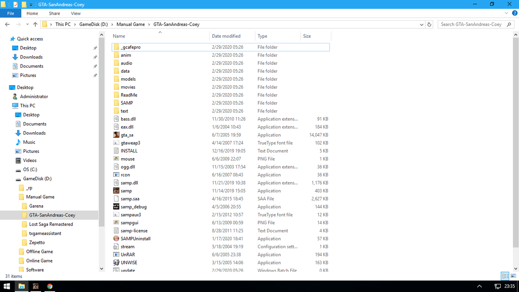
Task: Select Online Game folder in tree
Action: click(x=39, y=261)
